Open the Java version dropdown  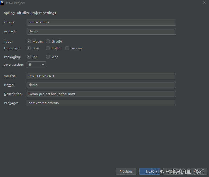coord(37,65)
